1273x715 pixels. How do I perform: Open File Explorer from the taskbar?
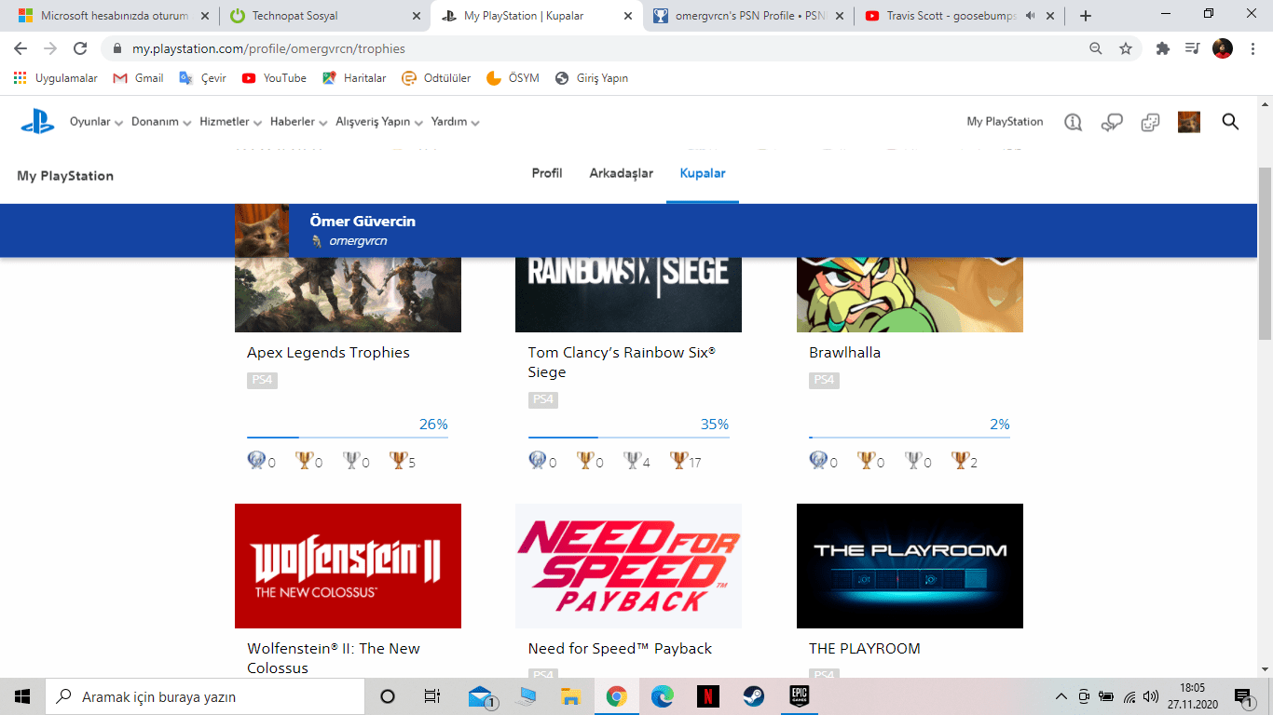pyautogui.click(x=571, y=696)
